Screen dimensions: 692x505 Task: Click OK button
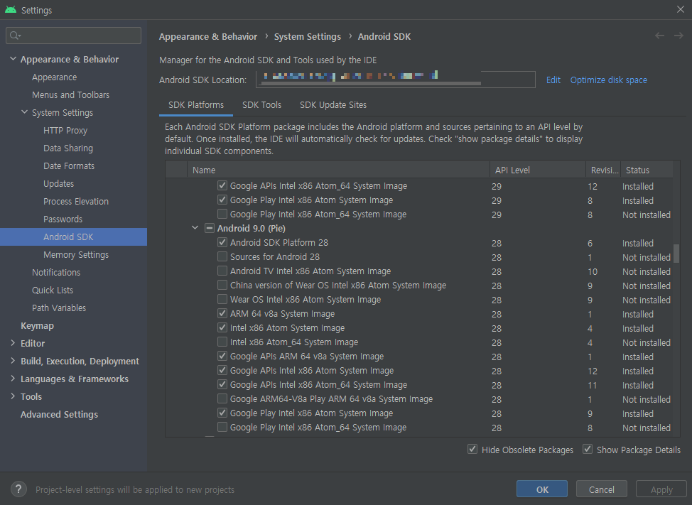click(542, 489)
